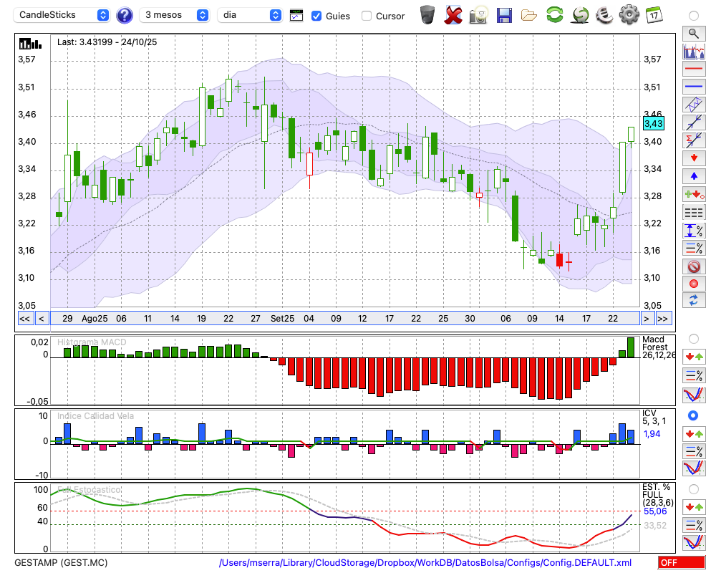
Task: Click the magnifying glass zoom tool
Action: [693, 33]
